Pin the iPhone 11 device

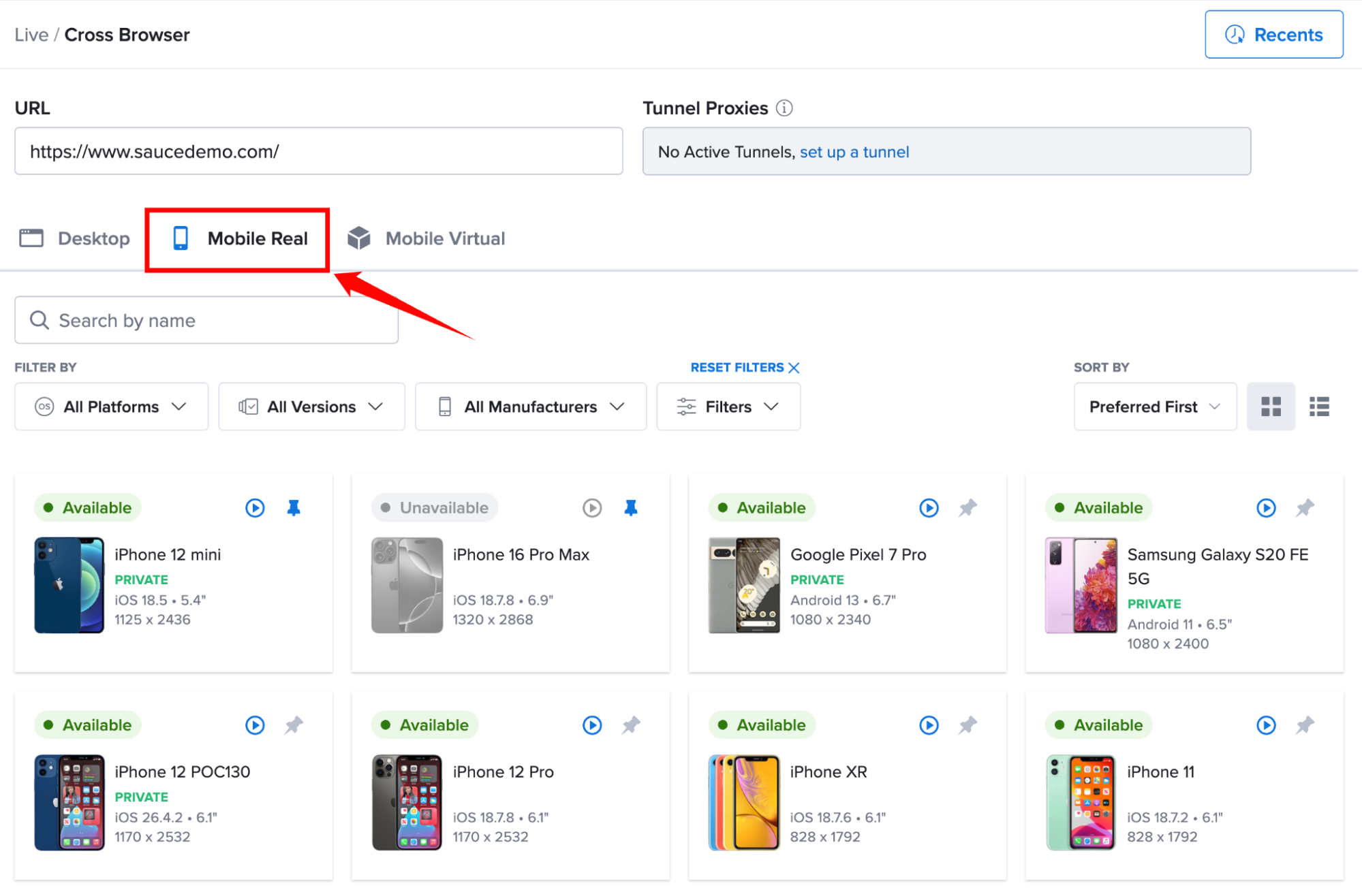tap(1305, 725)
